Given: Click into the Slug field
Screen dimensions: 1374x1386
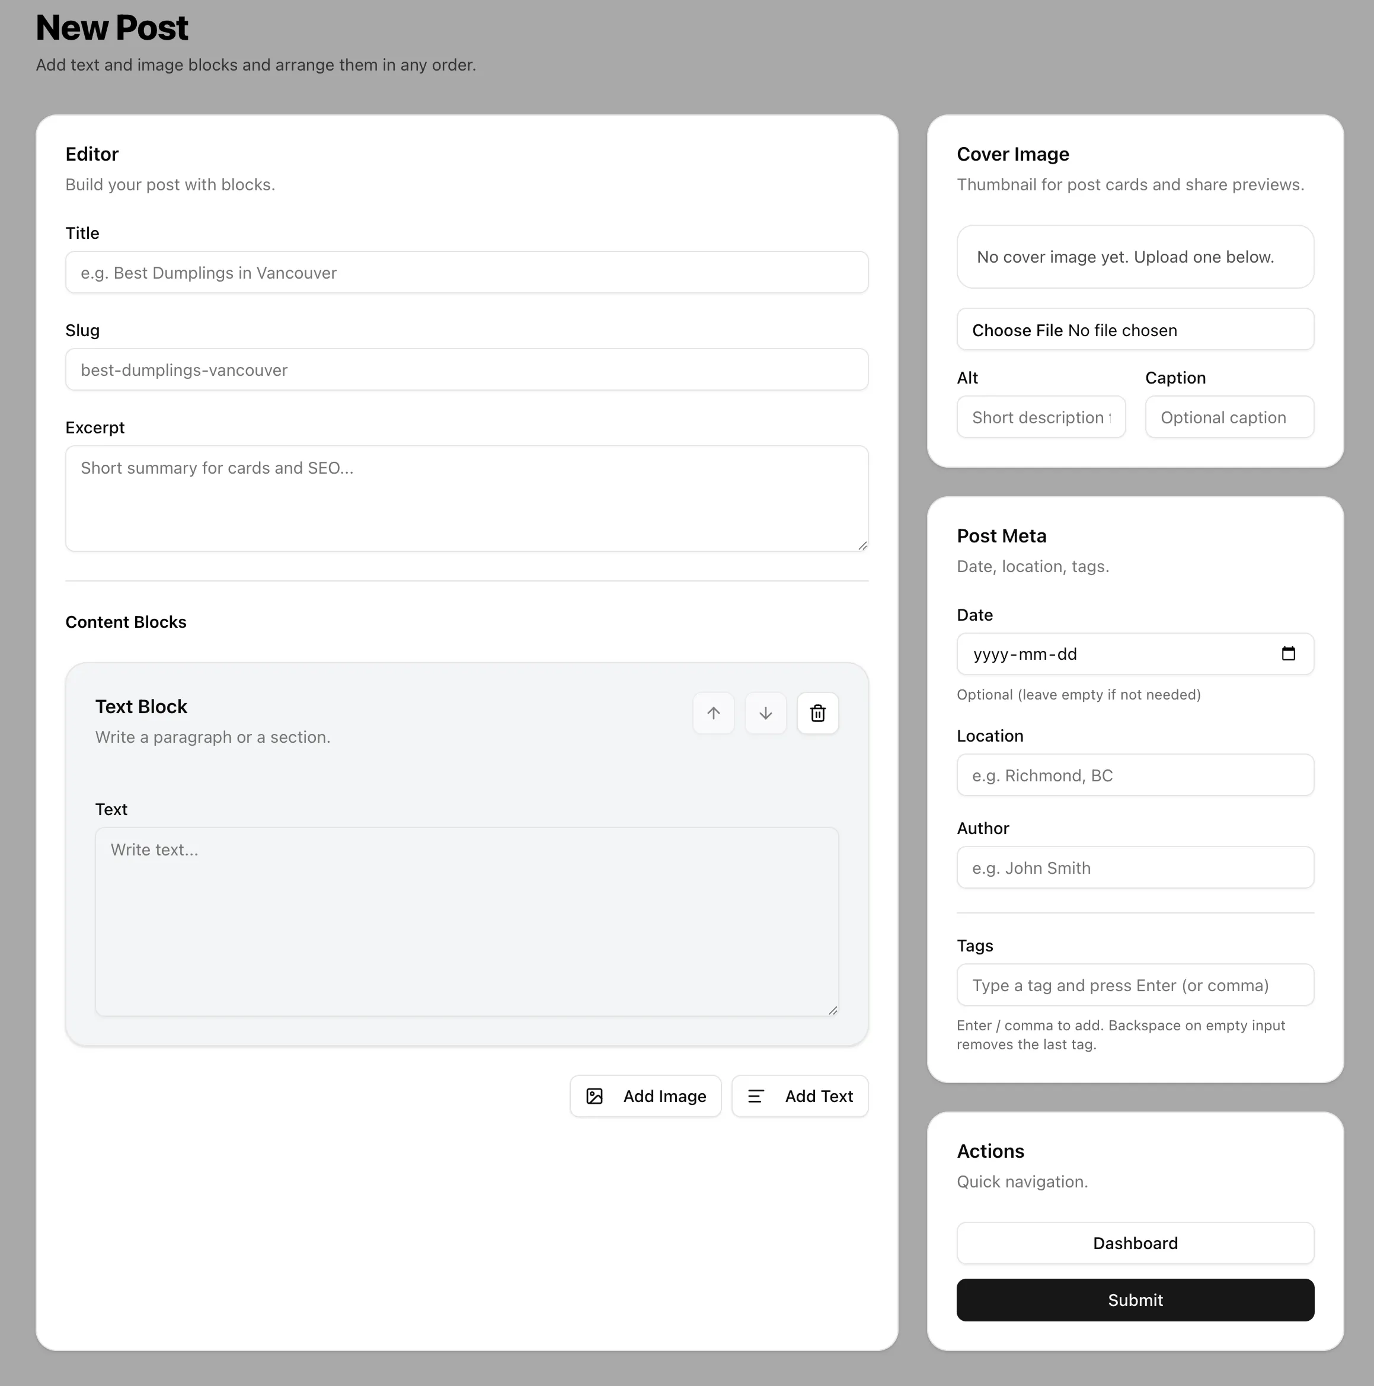Looking at the screenshot, I should tap(466, 370).
